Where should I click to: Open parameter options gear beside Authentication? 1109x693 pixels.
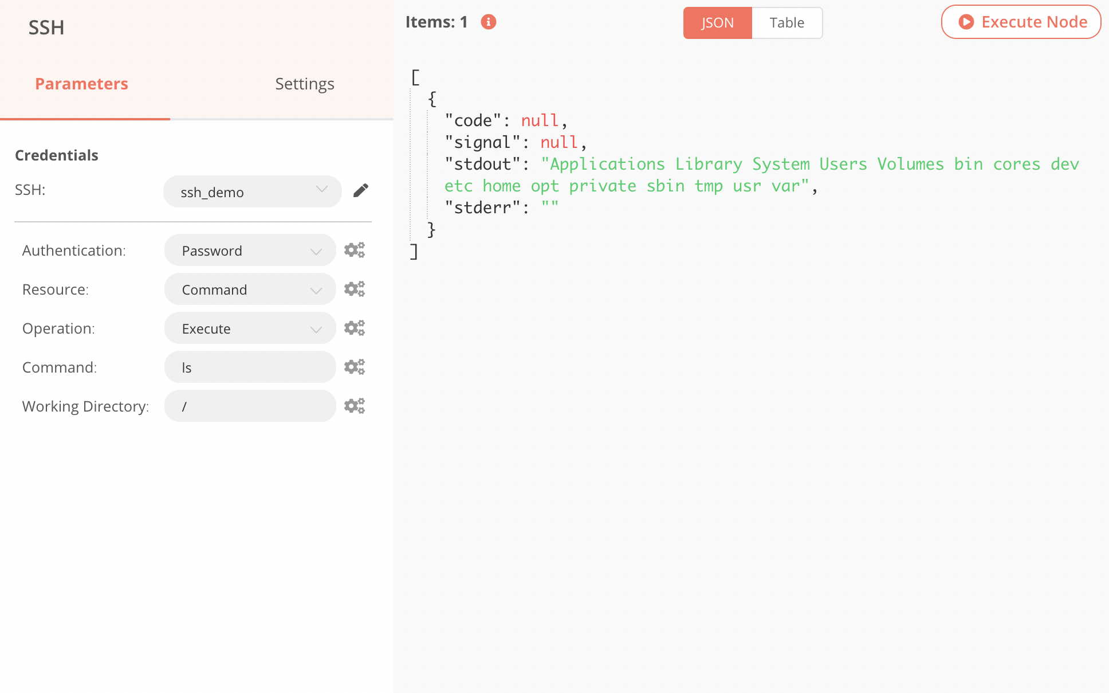click(x=354, y=250)
